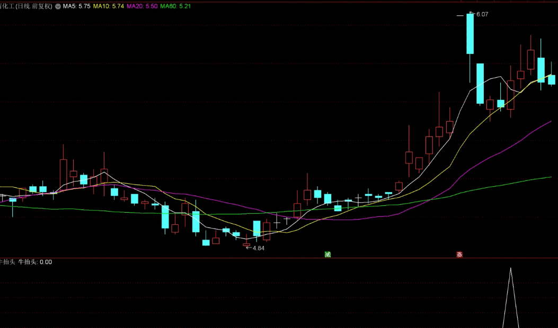558x328 pixels.
Task: Click the tall cyan candle at the 6.07 peak
Action: pyautogui.click(x=470, y=34)
